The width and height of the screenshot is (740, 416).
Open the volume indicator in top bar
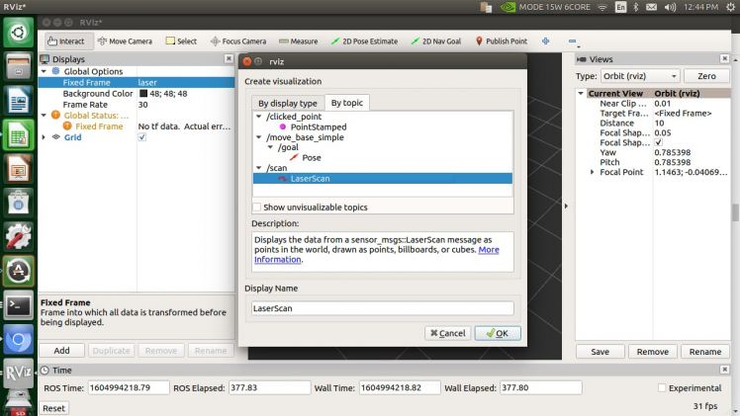click(x=670, y=7)
